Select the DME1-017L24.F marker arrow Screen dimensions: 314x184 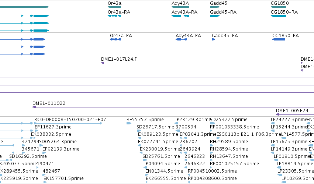(102, 63)
